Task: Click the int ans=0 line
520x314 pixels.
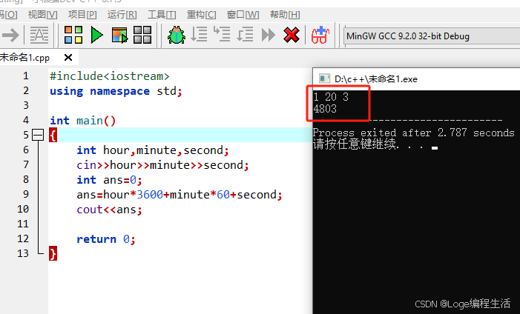Action: pyautogui.click(x=110, y=180)
